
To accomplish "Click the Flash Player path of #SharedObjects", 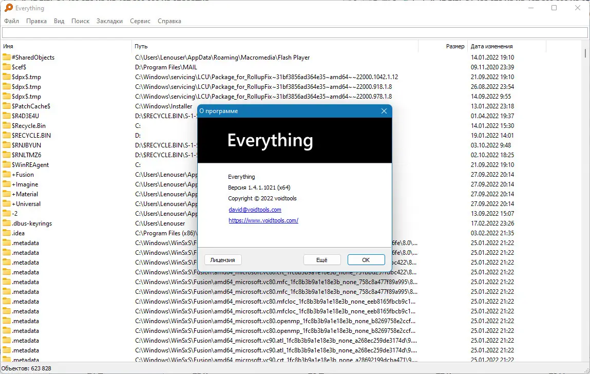I will coord(222,58).
